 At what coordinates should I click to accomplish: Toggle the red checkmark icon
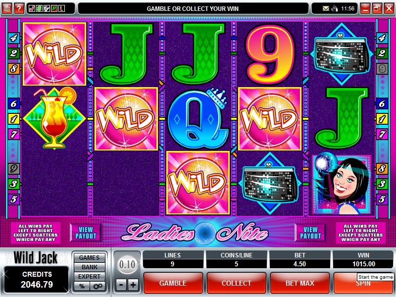coord(32,8)
